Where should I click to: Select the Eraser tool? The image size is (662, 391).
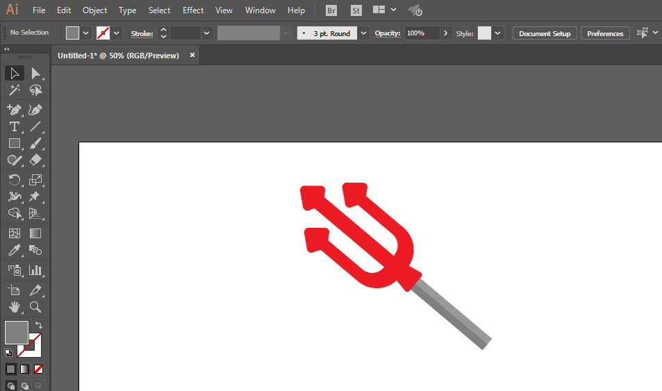coord(35,160)
